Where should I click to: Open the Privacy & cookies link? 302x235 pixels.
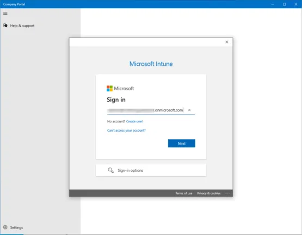pos(209,193)
